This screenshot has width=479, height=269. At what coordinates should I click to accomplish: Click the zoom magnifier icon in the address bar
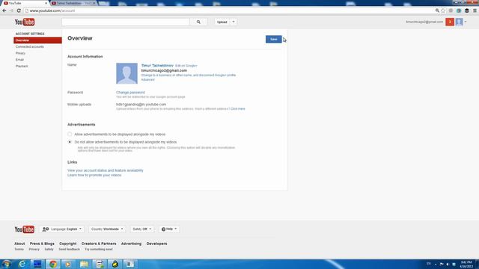click(x=437, y=10)
